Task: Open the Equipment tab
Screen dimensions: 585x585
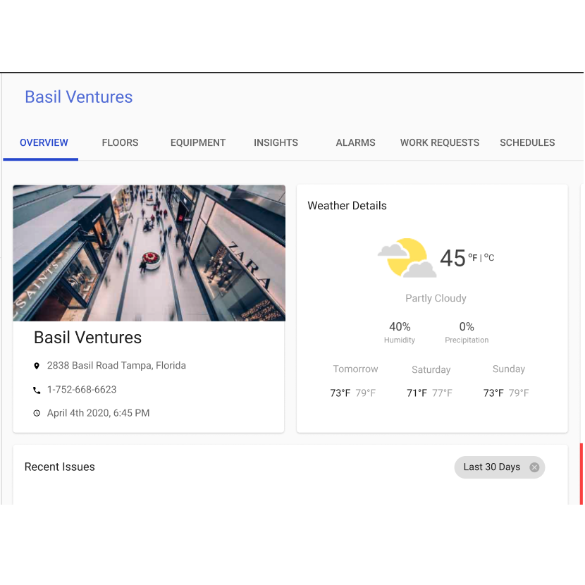Action: coord(198,142)
